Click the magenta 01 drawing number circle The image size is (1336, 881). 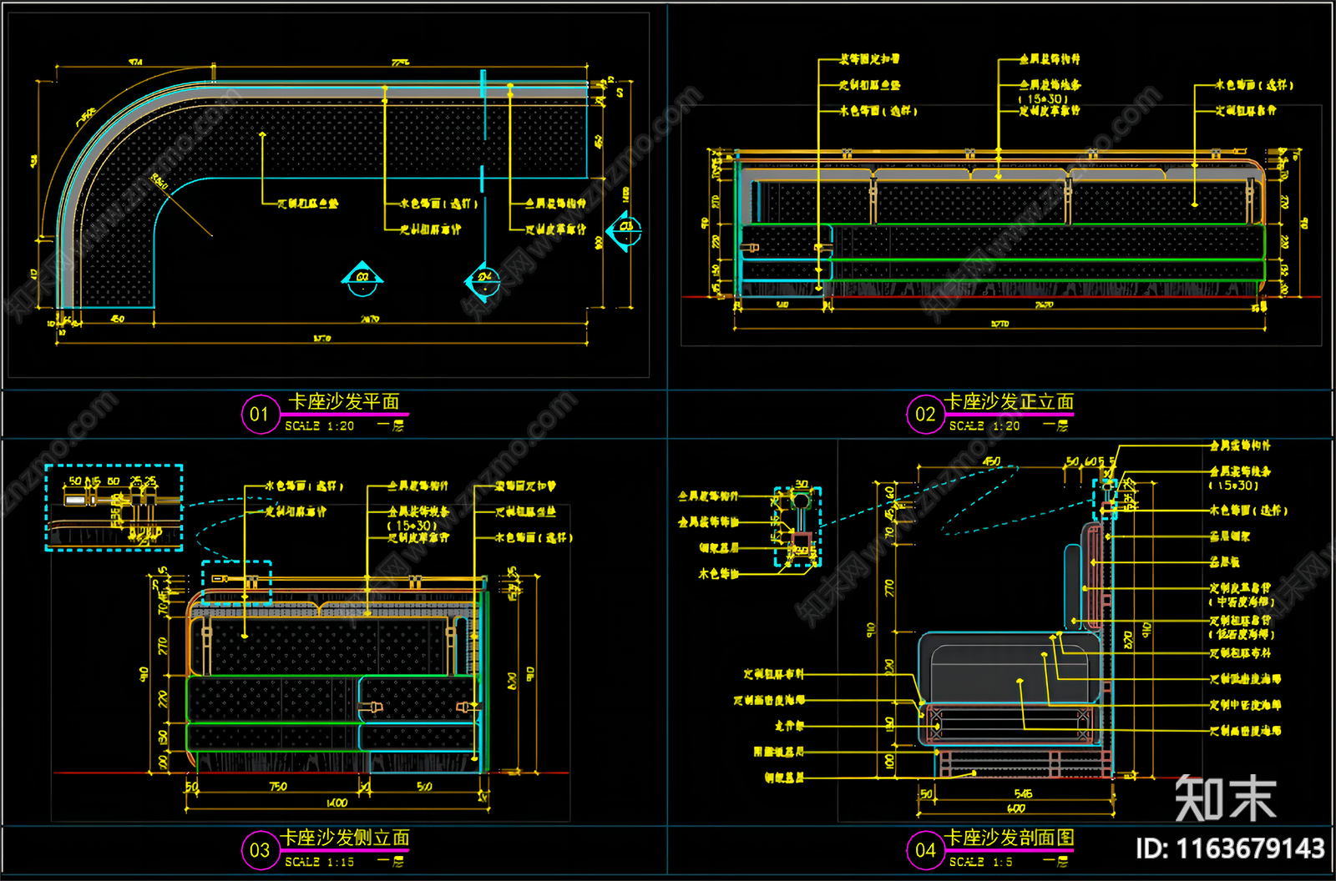260,415
